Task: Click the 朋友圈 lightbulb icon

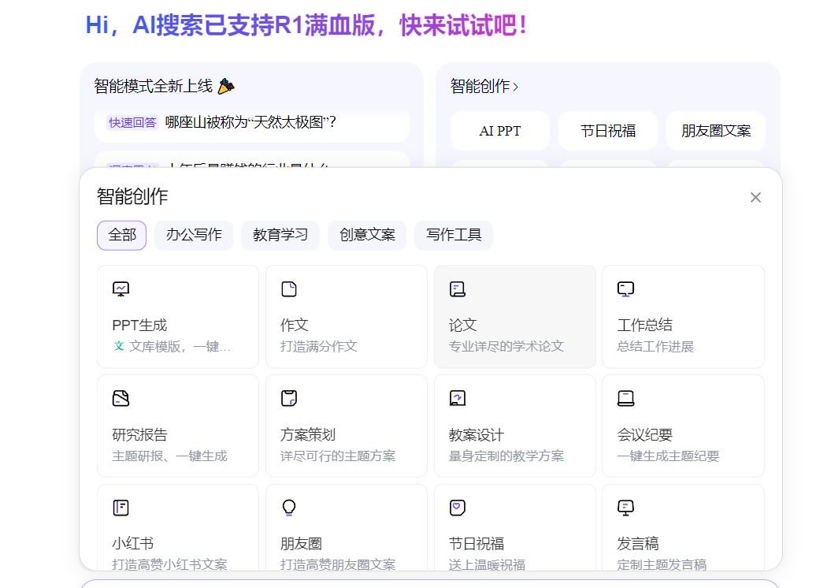Action: coord(289,508)
